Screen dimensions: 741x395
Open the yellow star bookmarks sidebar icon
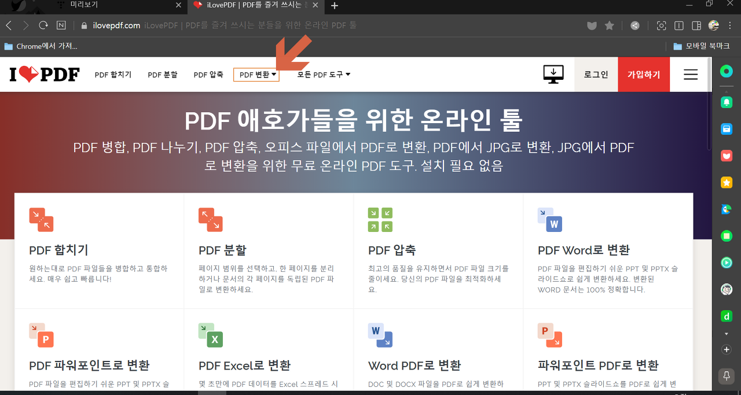click(x=726, y=183)
